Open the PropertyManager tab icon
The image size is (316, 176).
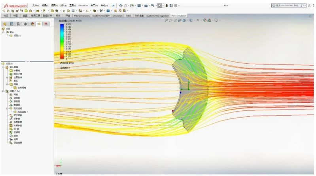click(x=12, y=24)
